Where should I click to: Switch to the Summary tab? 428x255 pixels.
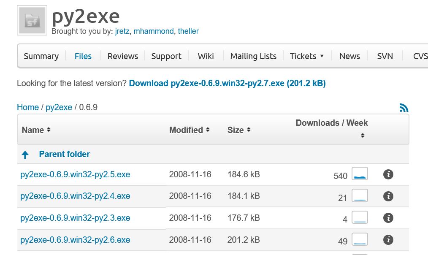(x=41, y=56)
